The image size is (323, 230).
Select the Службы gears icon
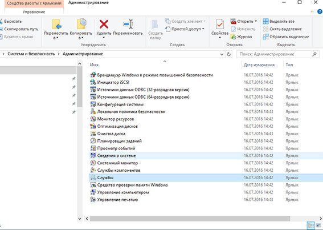click(93, 177)
